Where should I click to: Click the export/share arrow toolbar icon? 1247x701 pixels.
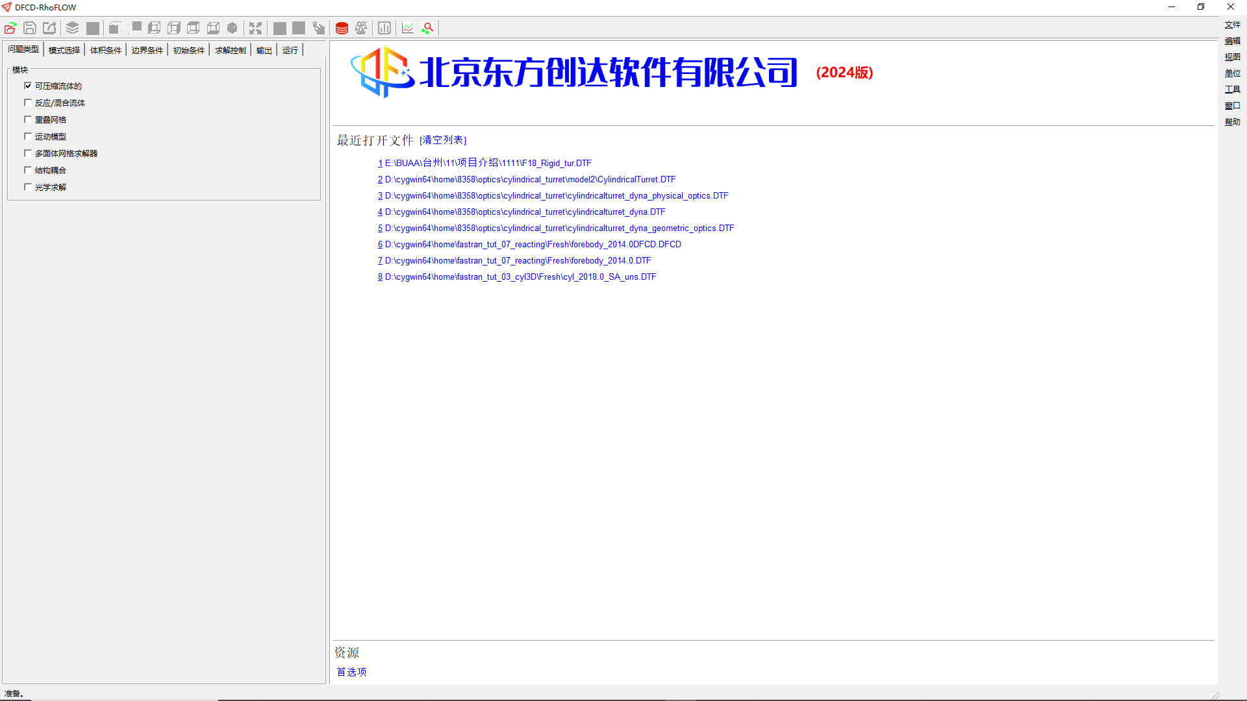(x=49, y=28)
